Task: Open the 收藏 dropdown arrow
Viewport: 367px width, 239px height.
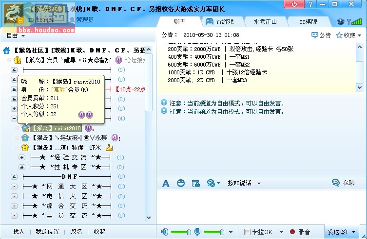Action: click(360, 35)
